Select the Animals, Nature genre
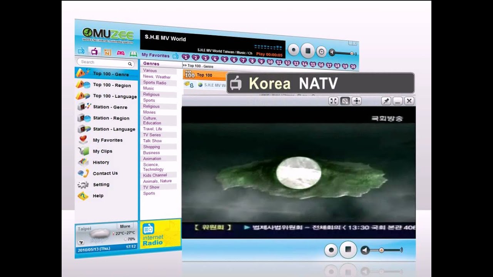 (x=157, y=181)
